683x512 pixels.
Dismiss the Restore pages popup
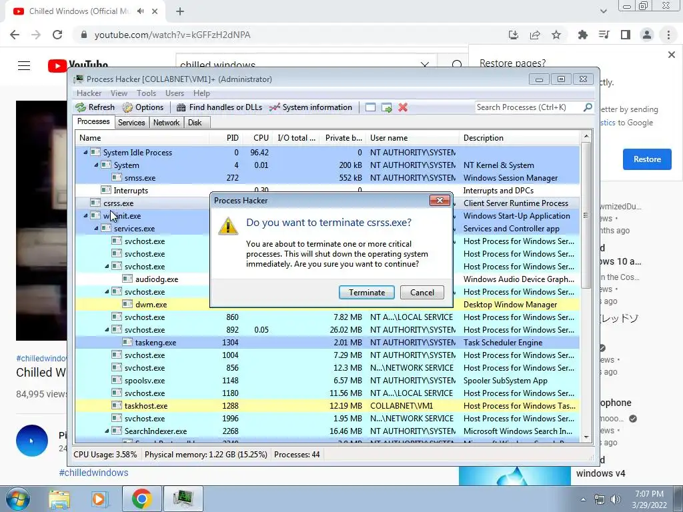coord(671,55)
